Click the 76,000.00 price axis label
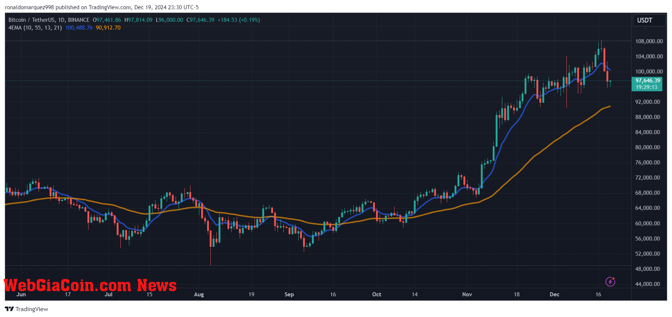The width and height of the screenshot is (672, 317). point(648,163)
